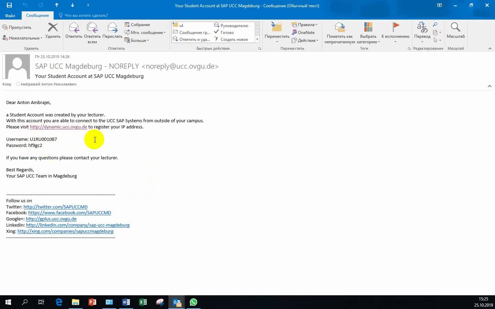This screenshot has width=495, height=309.
Task: Go to the previous item with the up arrow
Action: (x=57, y=5)
